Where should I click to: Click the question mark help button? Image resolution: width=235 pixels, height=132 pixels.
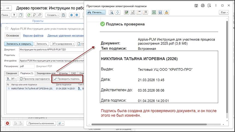(14, 15)
